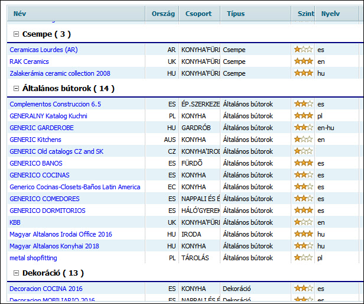The width and height of the screenshot is (364, 304).
Task: Select the IRODA group cell
Action: click(199, 234)
